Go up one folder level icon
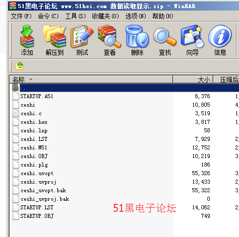This screenshot has width=239, height=237. coord(19,66)
